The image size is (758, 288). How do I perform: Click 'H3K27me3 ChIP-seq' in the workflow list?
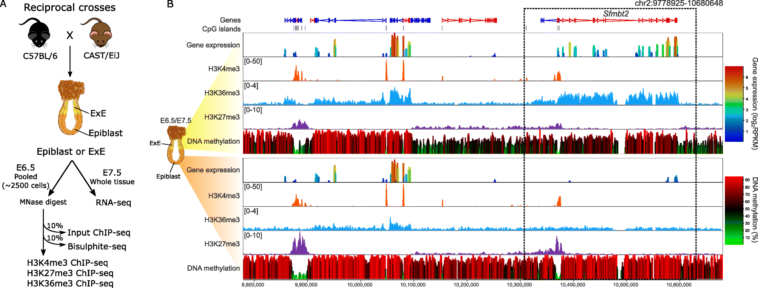point(70,273)
